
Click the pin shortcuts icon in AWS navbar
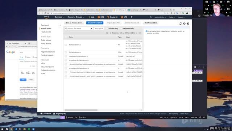[x=132, y=17]
